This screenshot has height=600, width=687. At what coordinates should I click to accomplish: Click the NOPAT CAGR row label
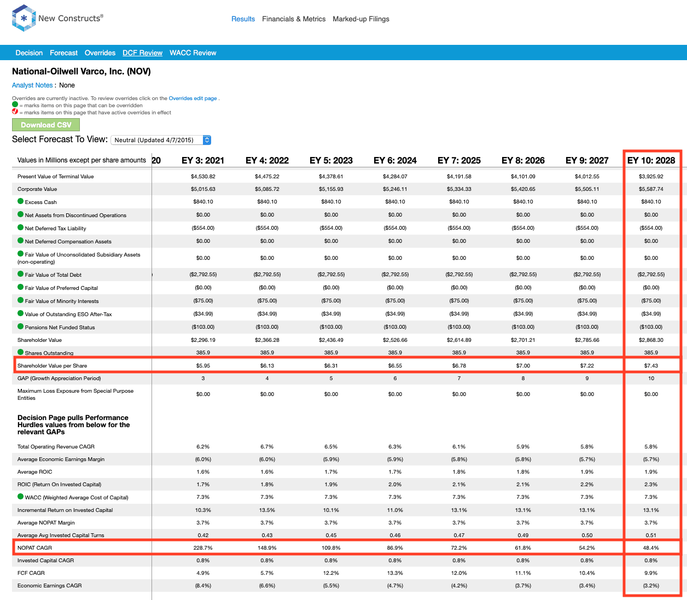[x=34, y=547]
